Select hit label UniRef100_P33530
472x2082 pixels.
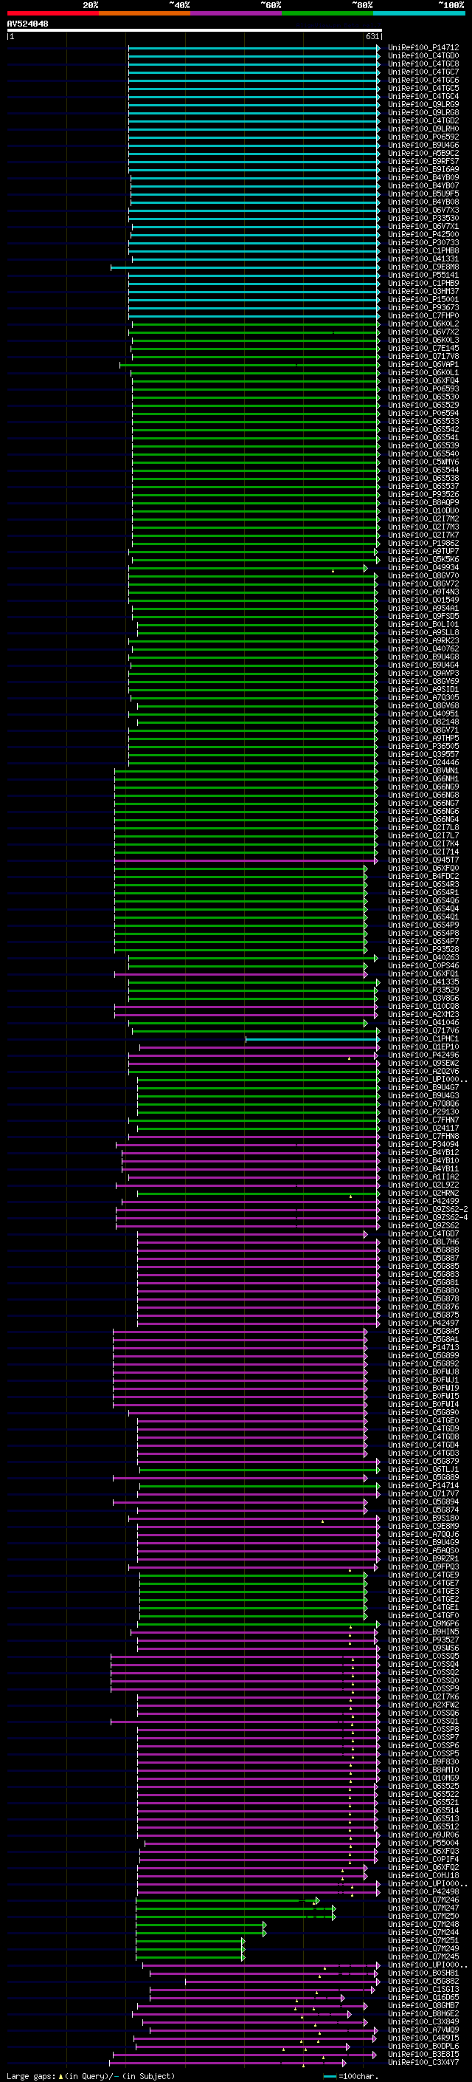423,218
